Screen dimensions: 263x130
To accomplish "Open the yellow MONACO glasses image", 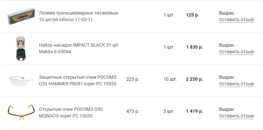I will [21, 112].
